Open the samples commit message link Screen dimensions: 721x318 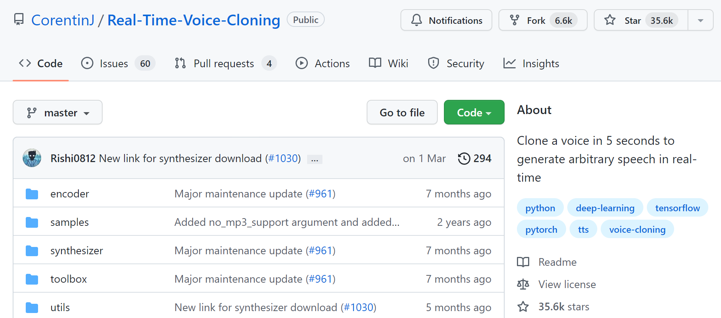coord(287,222)
